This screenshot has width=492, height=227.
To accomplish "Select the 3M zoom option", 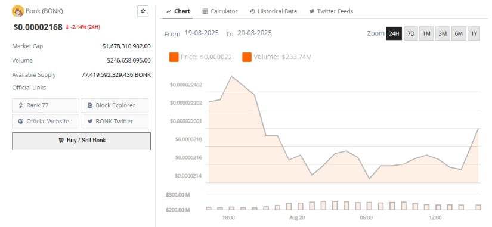I will point(443,33).
